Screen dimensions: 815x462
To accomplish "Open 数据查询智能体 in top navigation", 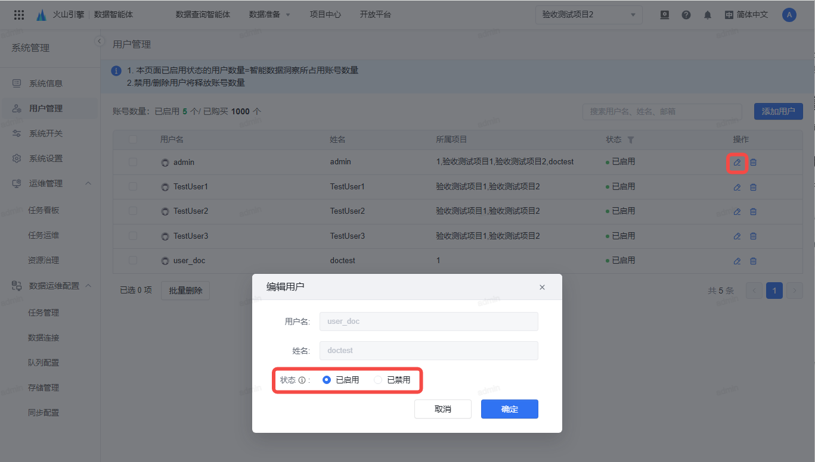I will [x=203, y=14].
